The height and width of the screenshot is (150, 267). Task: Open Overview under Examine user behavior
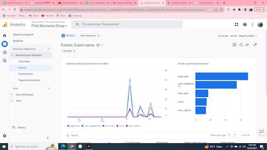24,61
